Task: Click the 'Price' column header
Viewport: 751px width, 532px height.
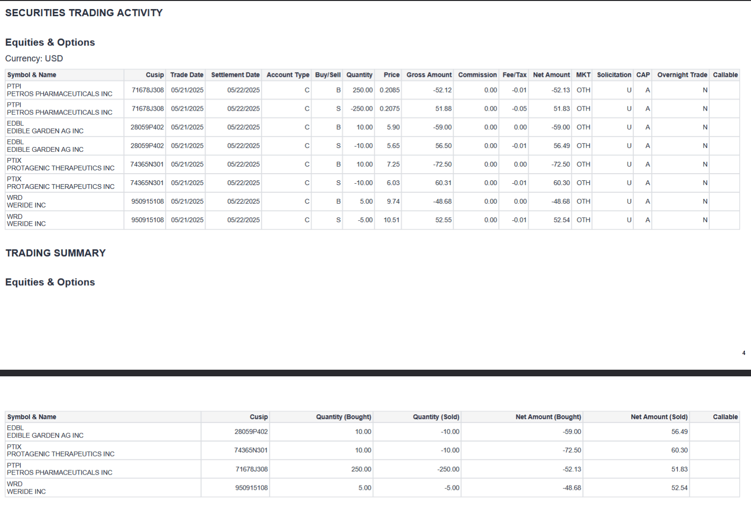Action: (392, 75)
